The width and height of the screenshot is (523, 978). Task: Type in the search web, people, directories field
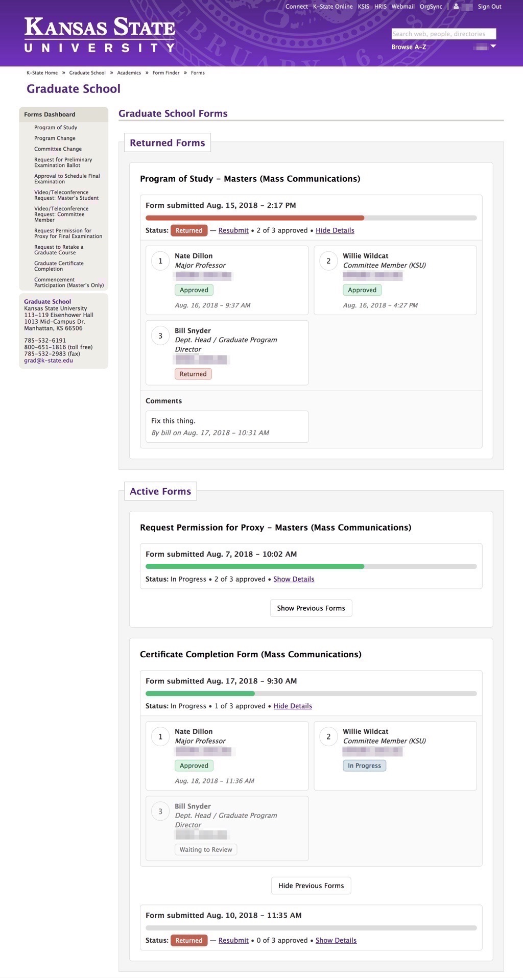coord(443,34)
